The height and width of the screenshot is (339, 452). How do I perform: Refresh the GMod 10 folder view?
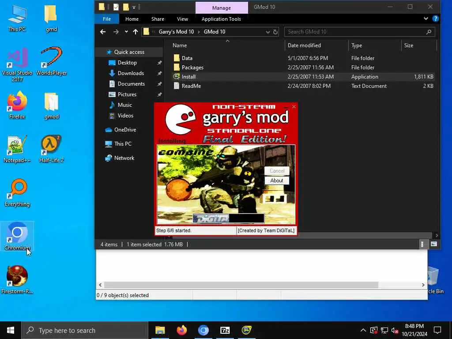[275, 32]
